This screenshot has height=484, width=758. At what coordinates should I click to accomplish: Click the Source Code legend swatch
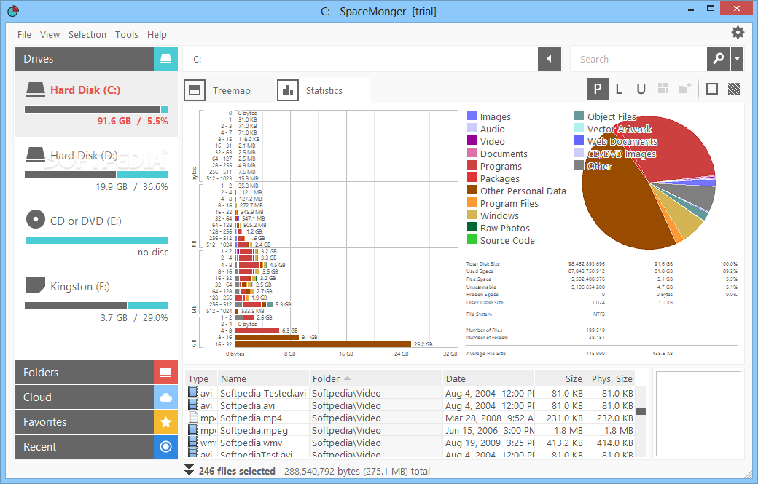pos(472,239)
